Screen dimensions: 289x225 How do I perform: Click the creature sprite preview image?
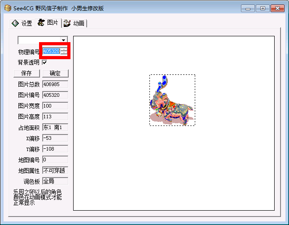172,100
